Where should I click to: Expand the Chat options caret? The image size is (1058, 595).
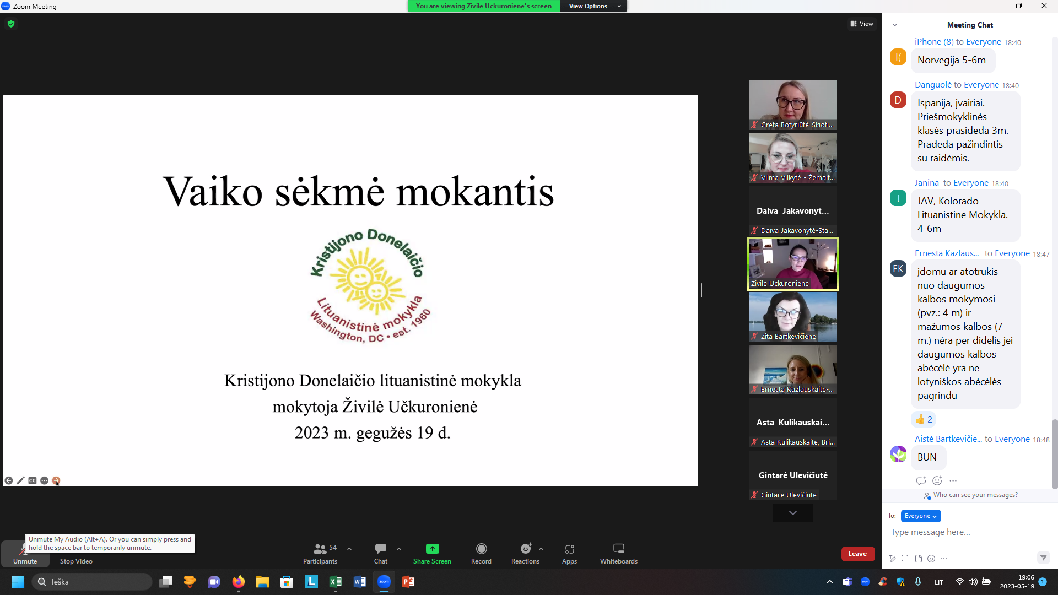[x=399, y=549]
